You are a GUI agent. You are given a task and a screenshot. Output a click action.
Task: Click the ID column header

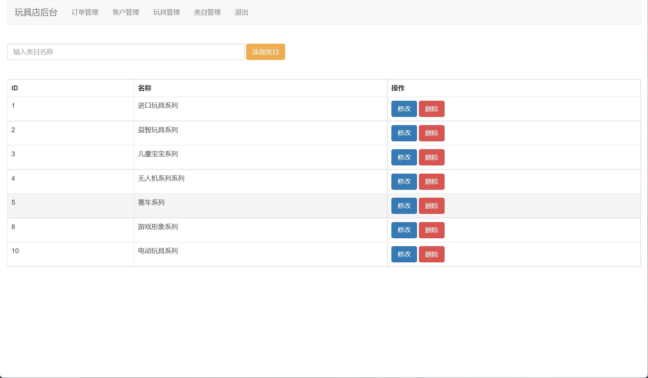14,88
